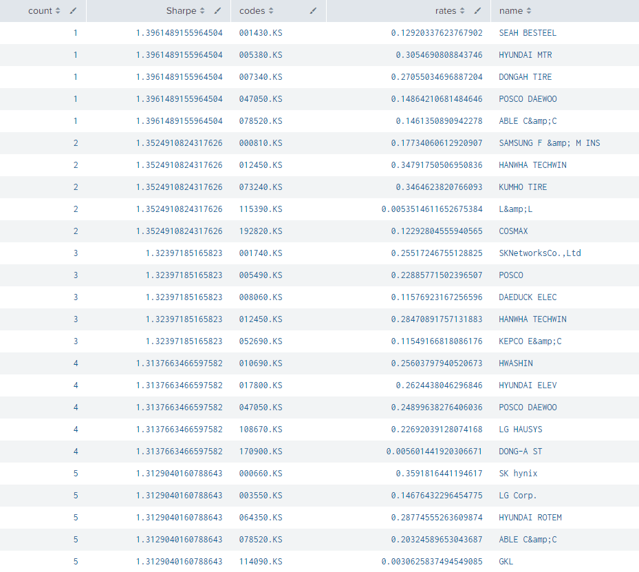
Task: Click the DAEDUCK ELEC name cell
Action: tap(528, 297)
